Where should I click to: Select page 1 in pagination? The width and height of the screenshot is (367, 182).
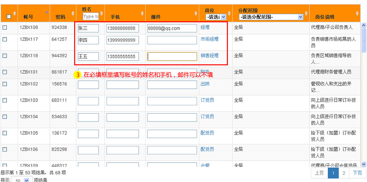(x=333, y=173)
